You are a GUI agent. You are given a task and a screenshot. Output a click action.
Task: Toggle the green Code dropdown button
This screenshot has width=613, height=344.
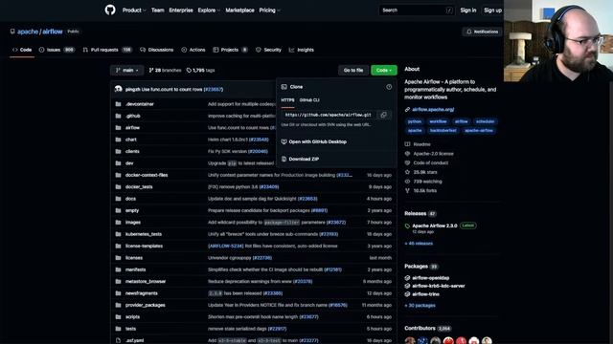(384, 70)
